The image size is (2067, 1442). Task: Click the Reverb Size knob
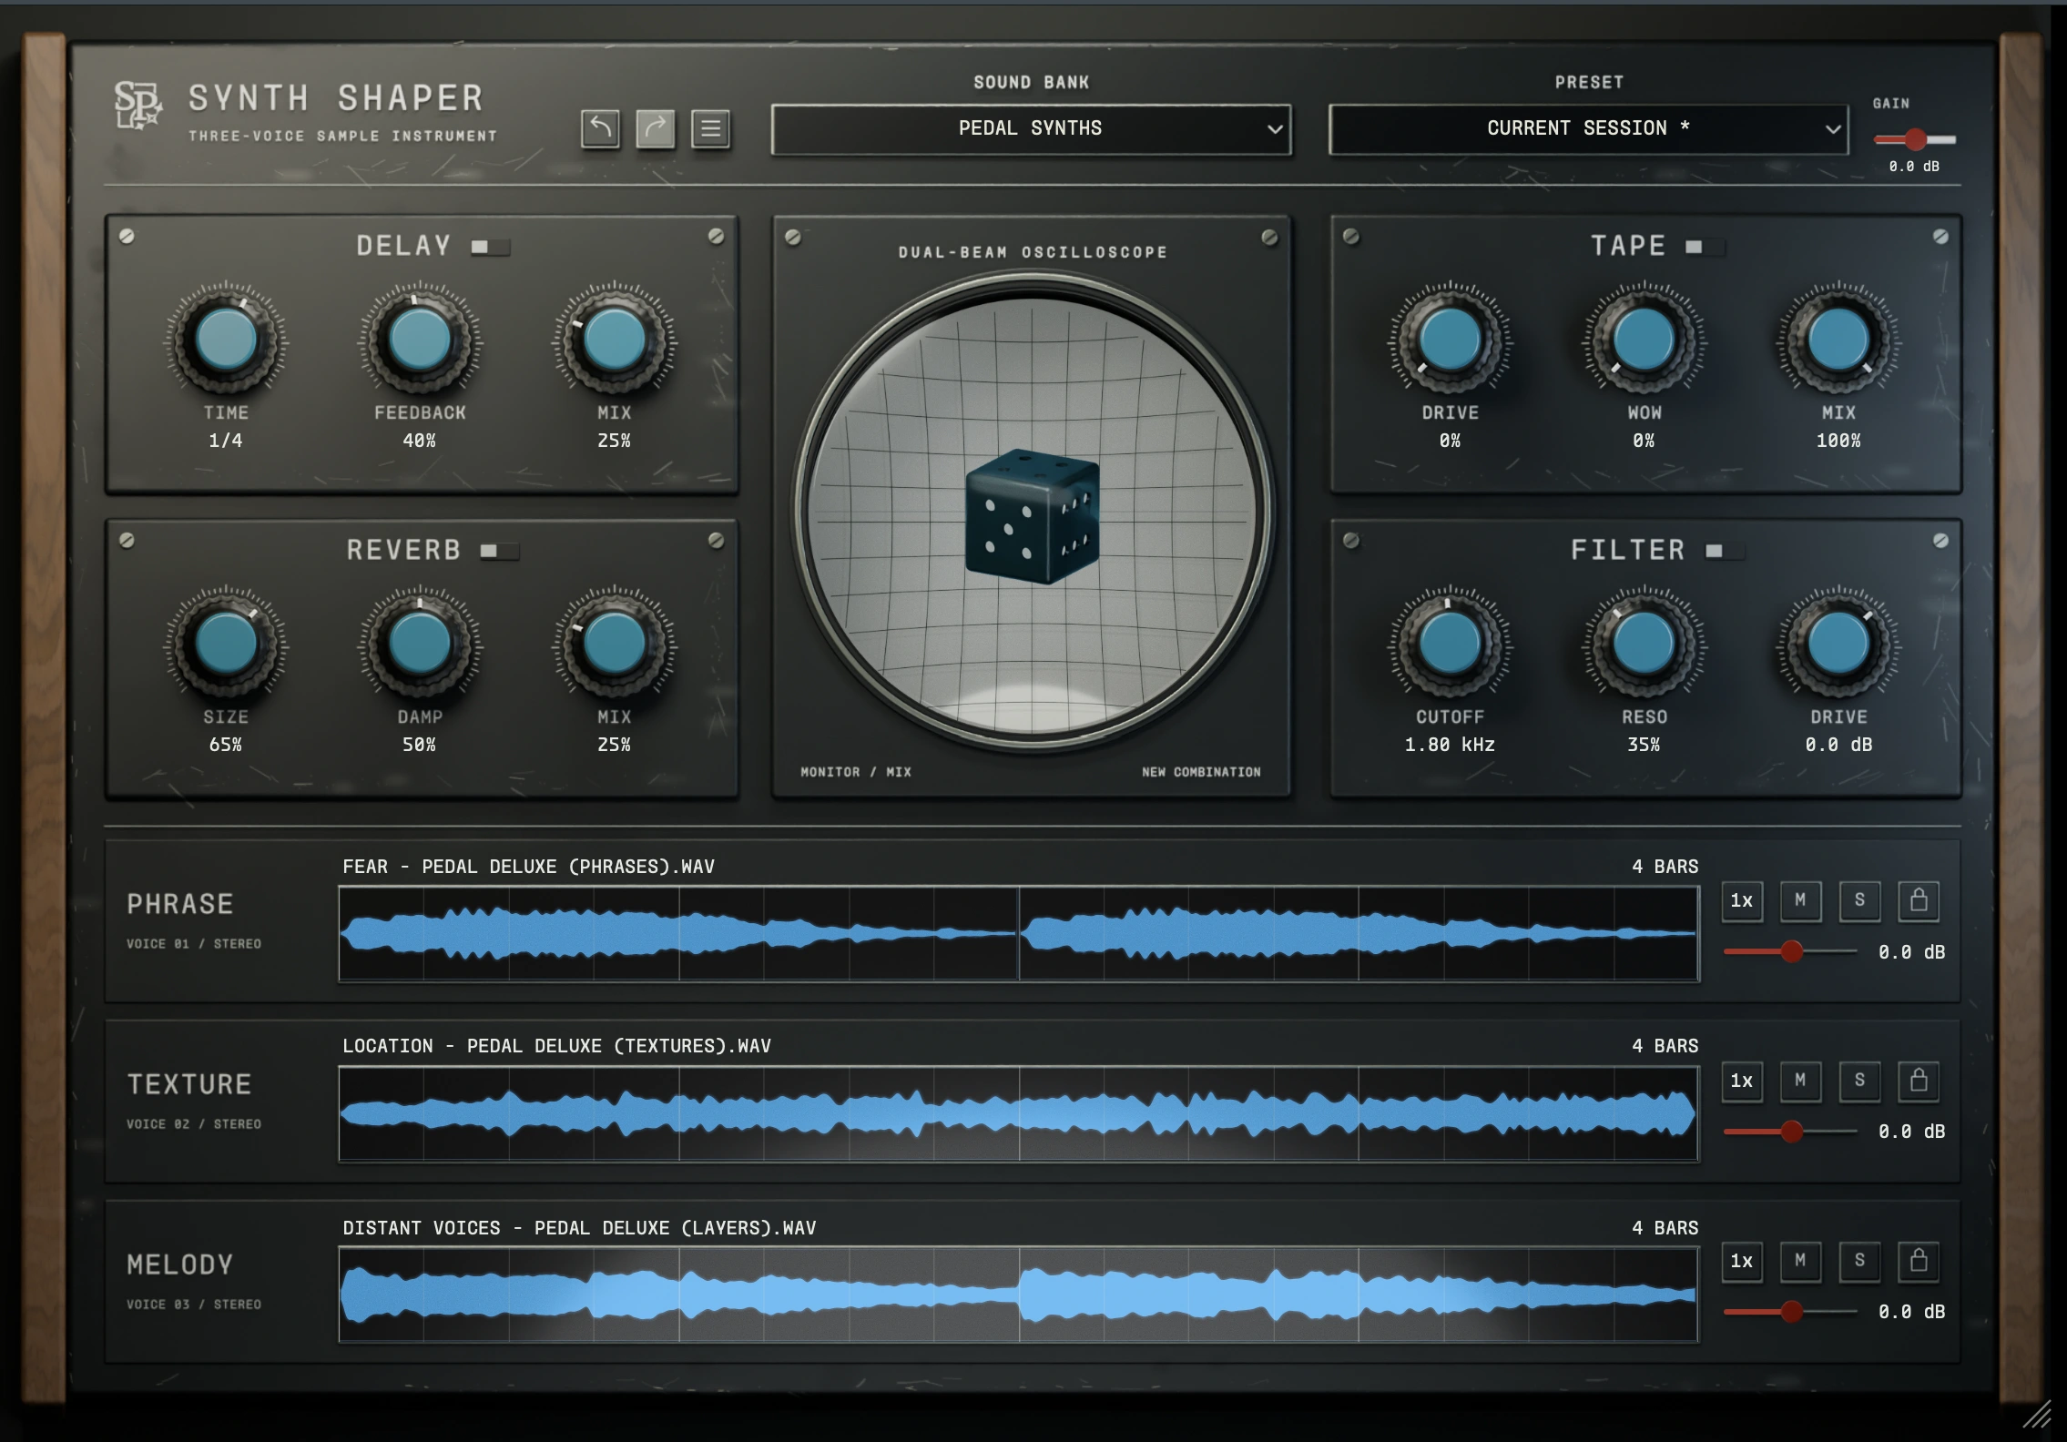coord(226,644)
